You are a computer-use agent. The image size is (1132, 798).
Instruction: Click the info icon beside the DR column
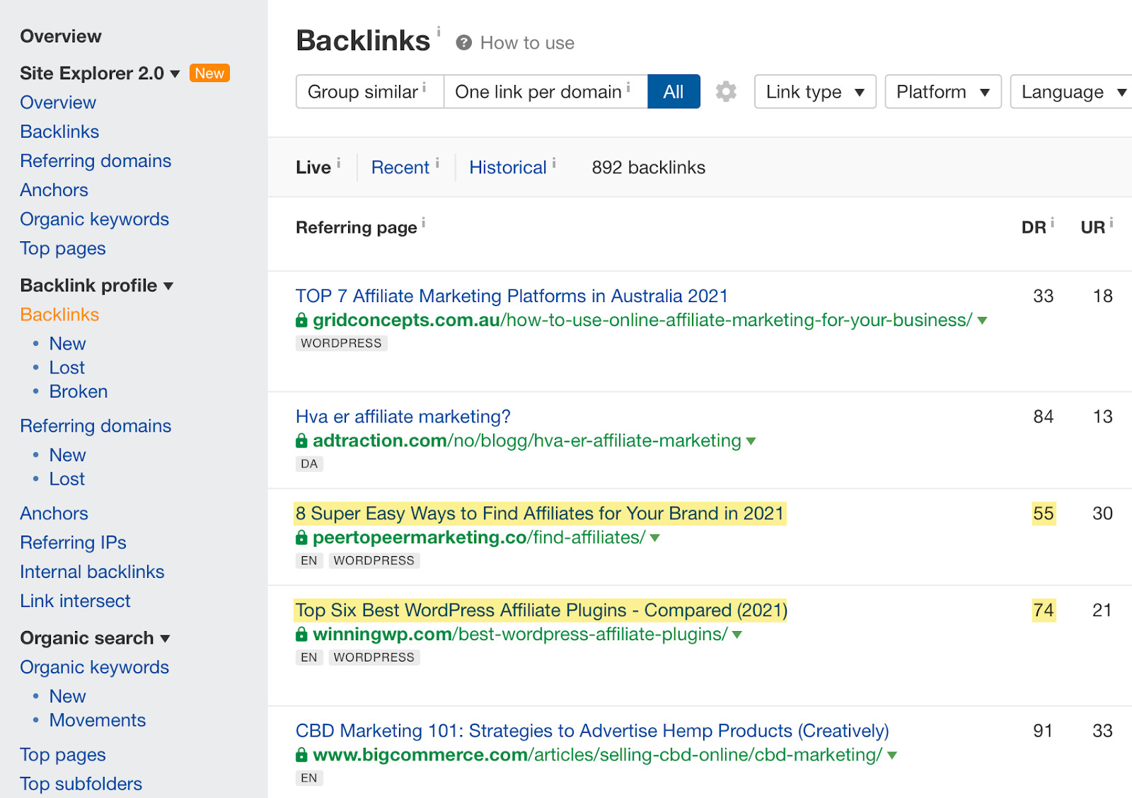point(1052,222)
